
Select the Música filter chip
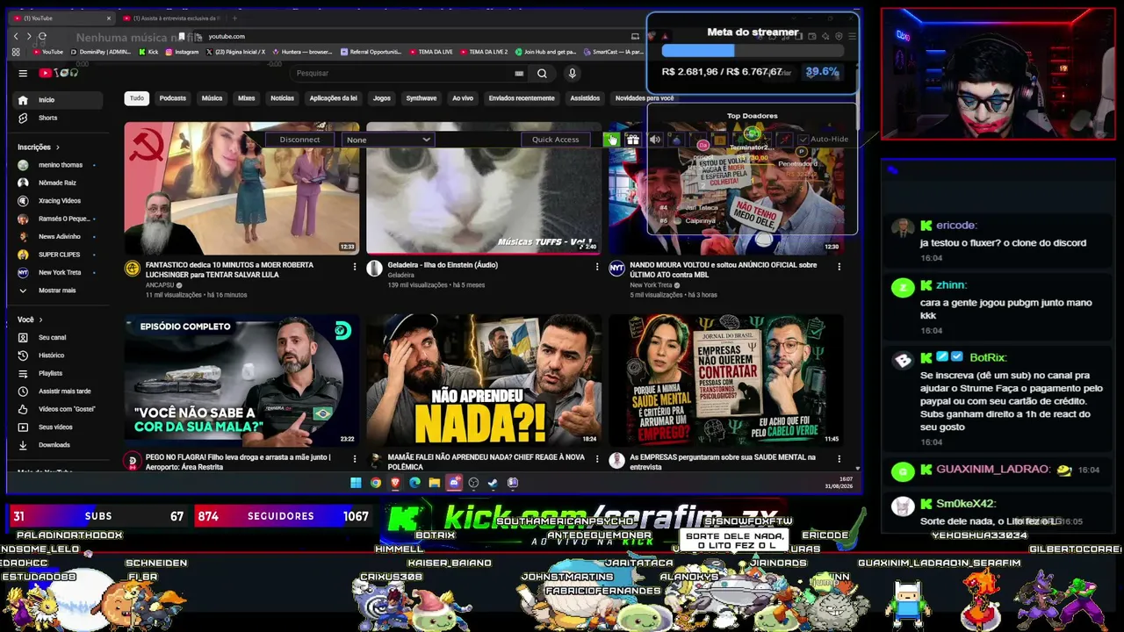[212, 98]
